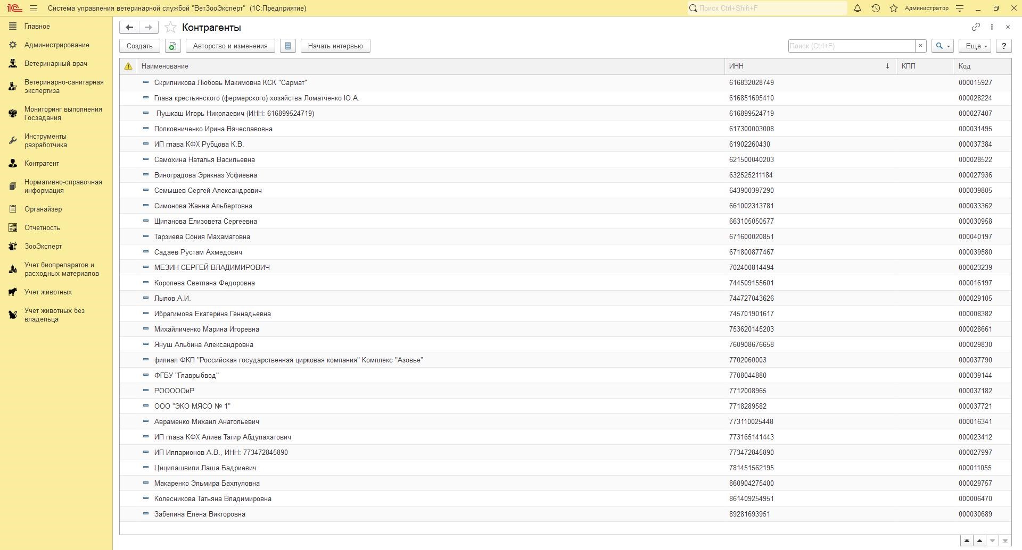Select row Забелина Елена Викторовна

coord(565,514)
